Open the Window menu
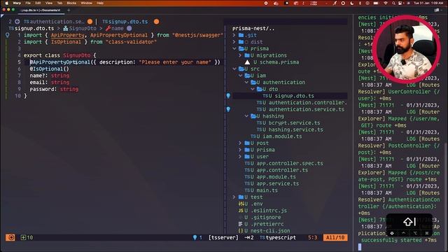Image resolution: width=448 pixels, height=252 pixels. coord(86,3)
